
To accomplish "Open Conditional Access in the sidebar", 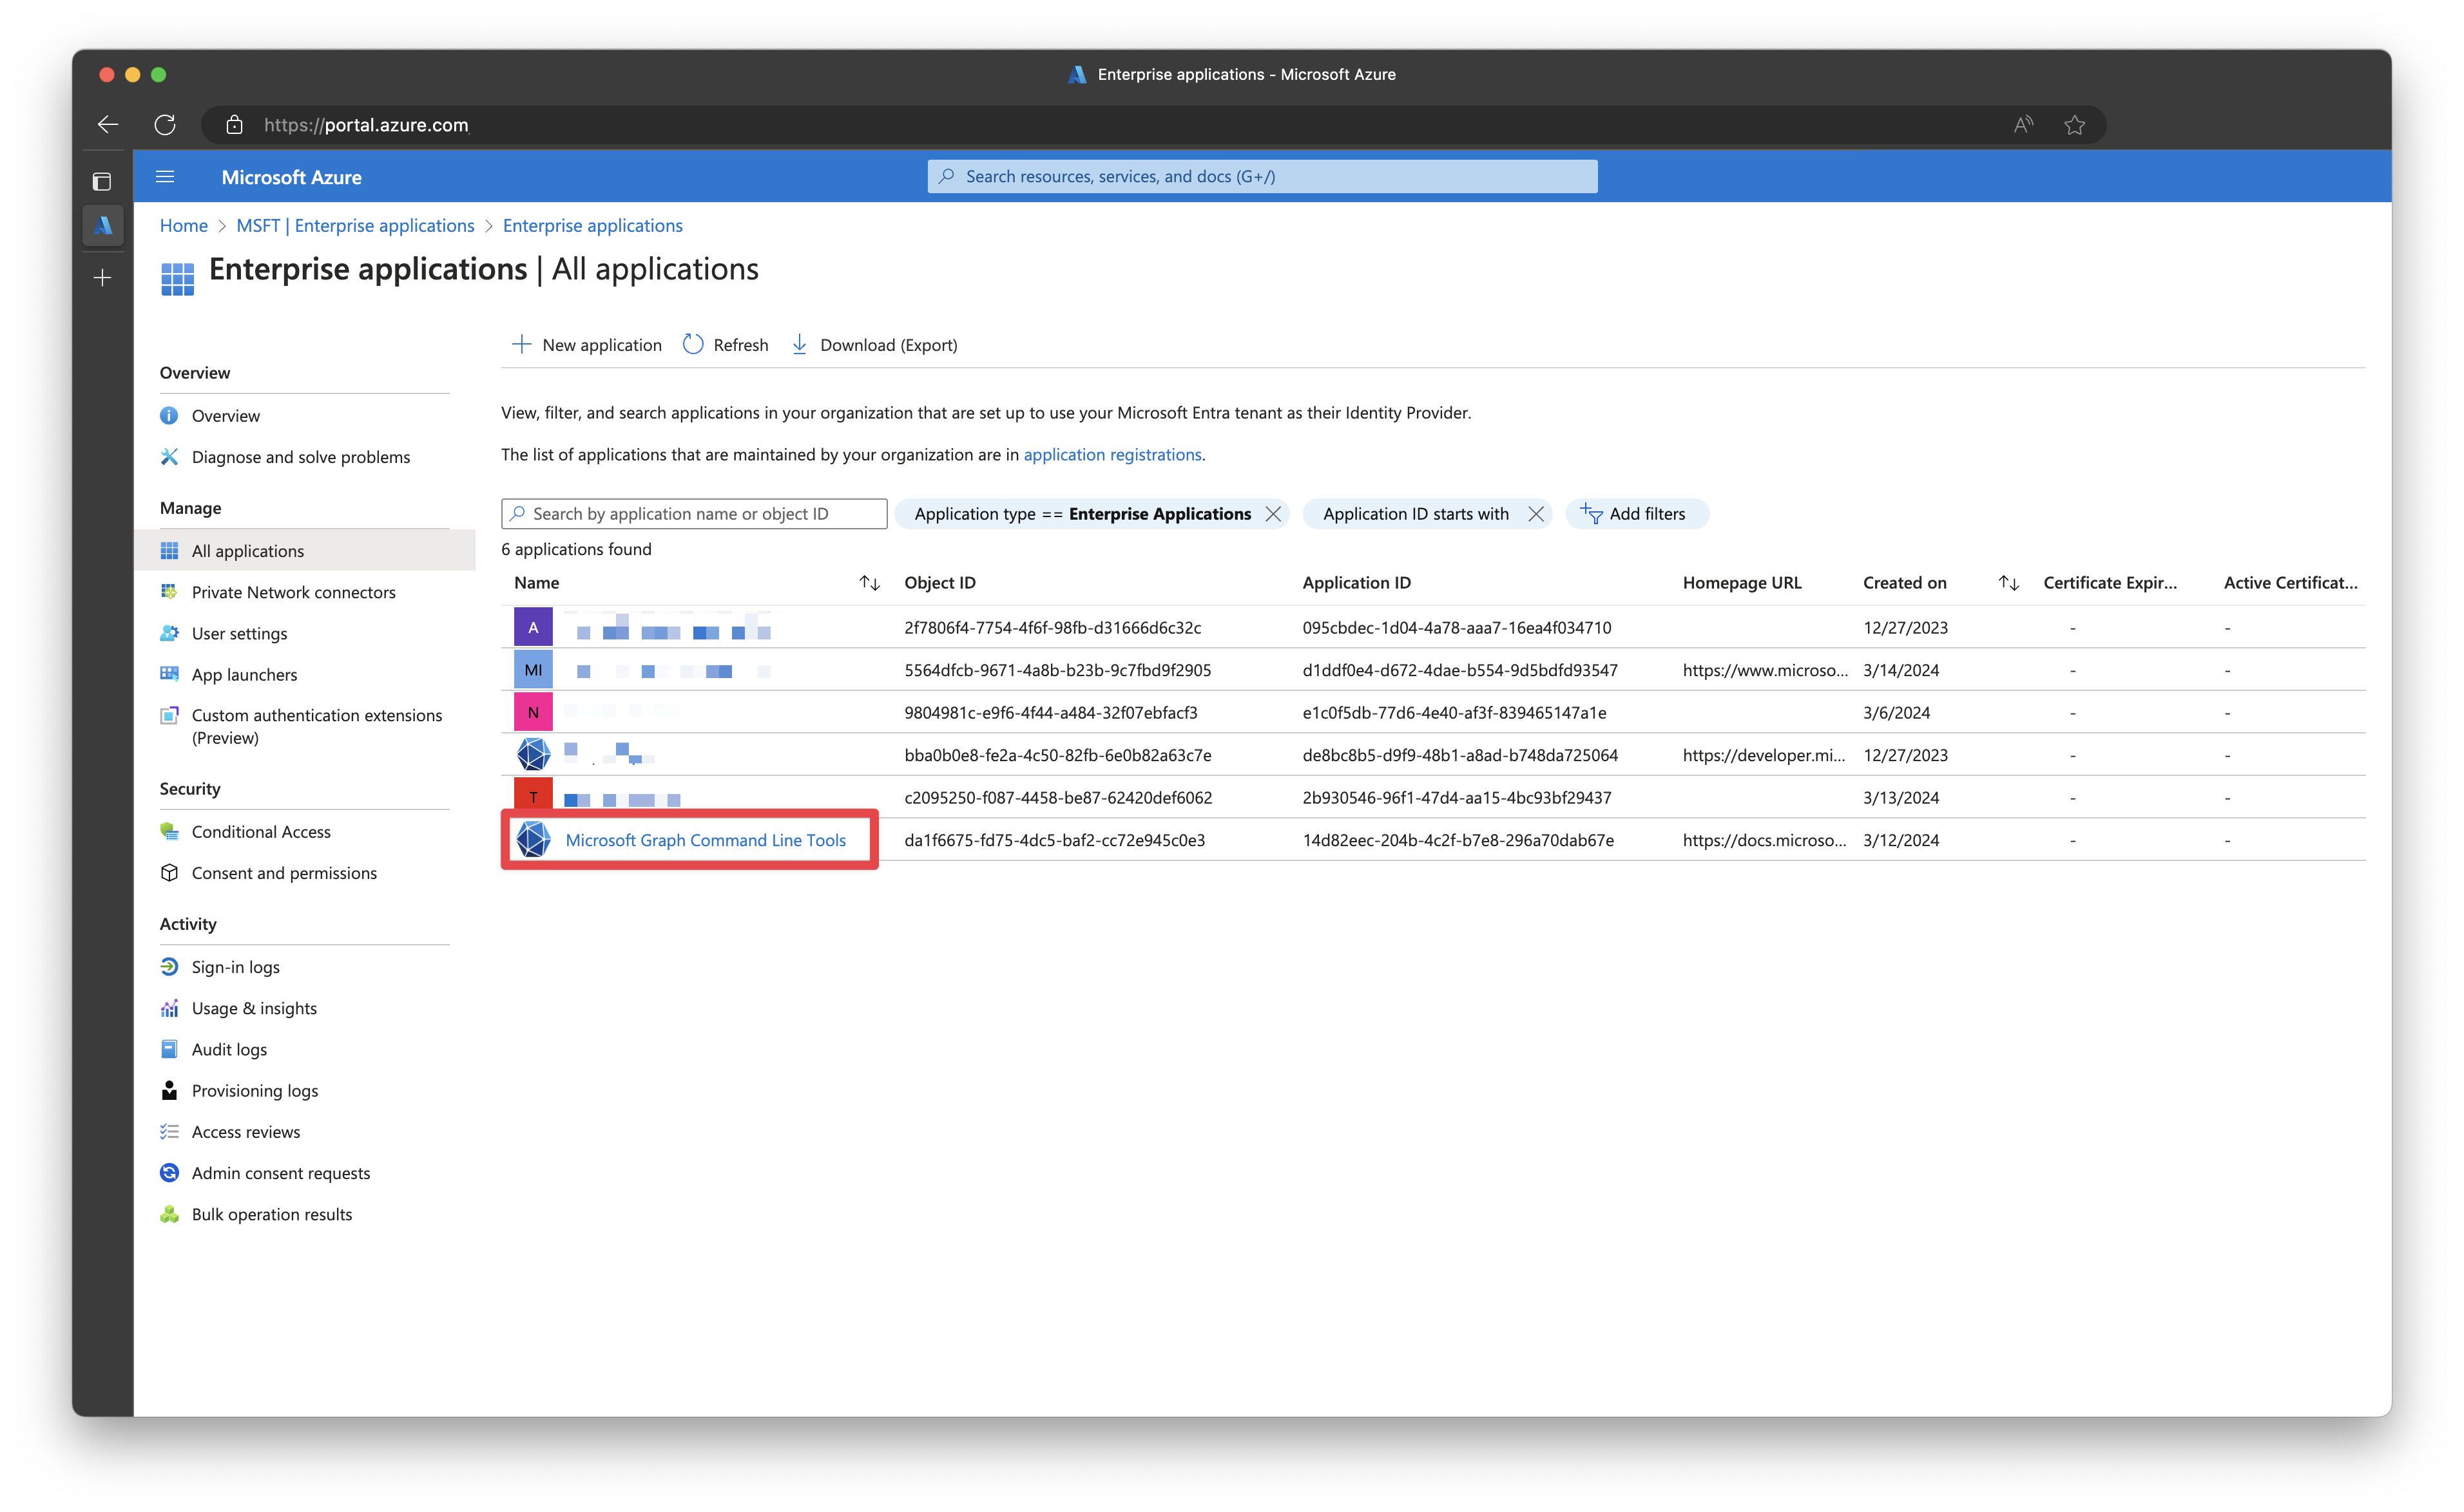I will click(x=261, y=831).
